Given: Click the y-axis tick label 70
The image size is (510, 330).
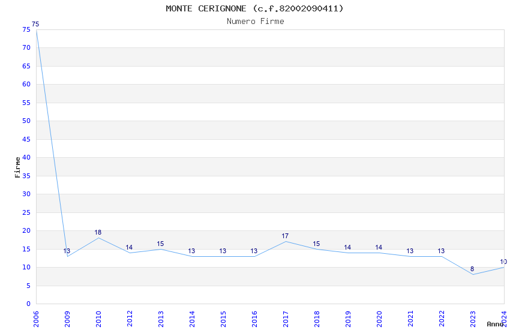Looking at the screenshot, I should tap(26, 48).
